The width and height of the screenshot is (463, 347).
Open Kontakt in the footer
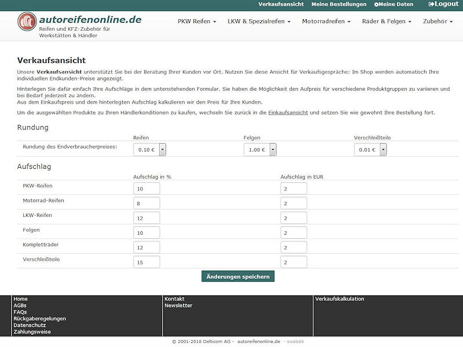tap(174, 299)
